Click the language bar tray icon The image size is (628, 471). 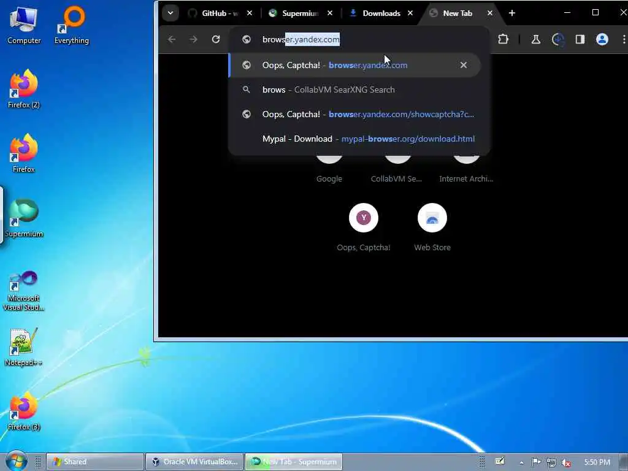[x=500, y=461]
